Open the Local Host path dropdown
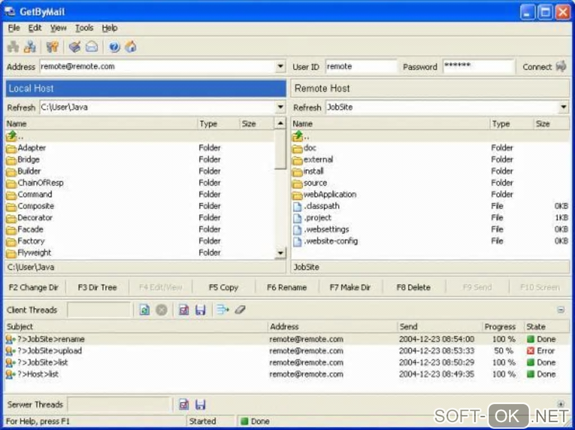Screen dimensions: 575x430 (280, 107)
